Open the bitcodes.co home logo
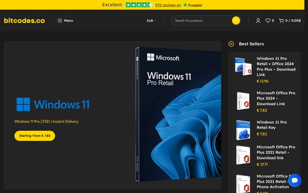The width and height of the screenshot is (308, 193). point(25,20)
